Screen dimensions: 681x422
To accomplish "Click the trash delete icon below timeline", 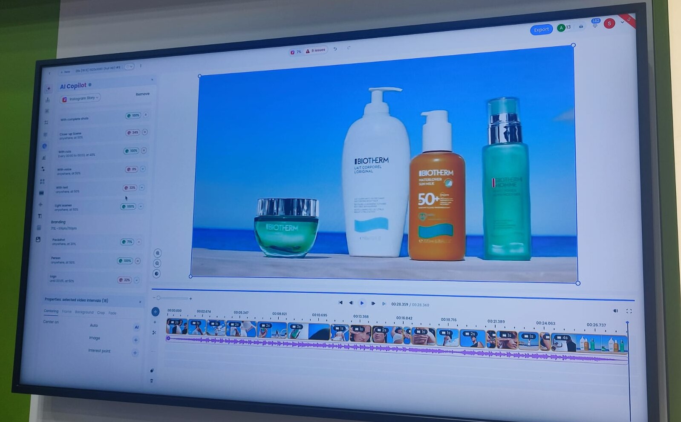I will pyautogui.click(x=152, y=381).
